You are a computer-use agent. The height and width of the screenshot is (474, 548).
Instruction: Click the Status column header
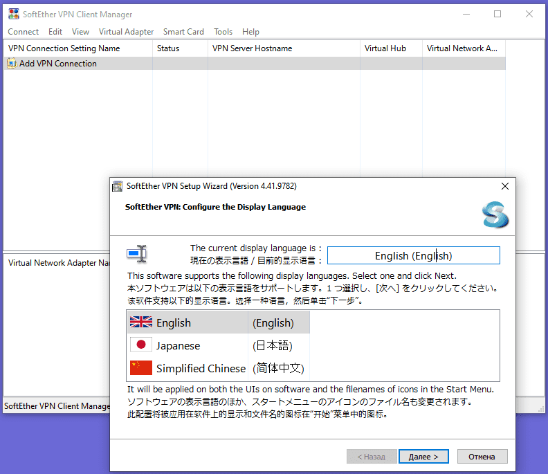click(x=181, y=48)
